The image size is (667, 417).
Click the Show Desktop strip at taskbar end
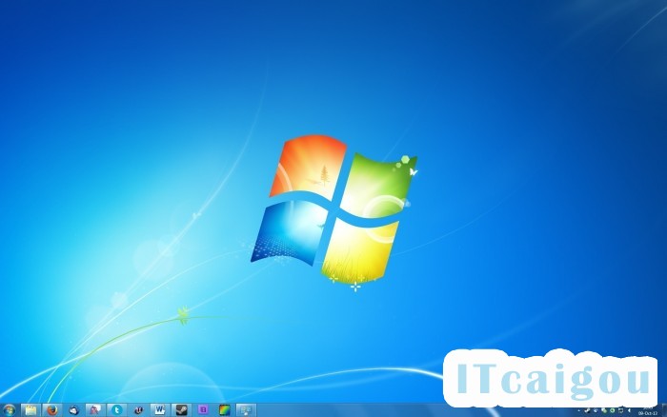(x=664, y=410)
